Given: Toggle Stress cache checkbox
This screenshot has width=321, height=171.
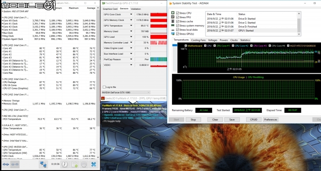Looking at the screenshot, I should point(177,21).
